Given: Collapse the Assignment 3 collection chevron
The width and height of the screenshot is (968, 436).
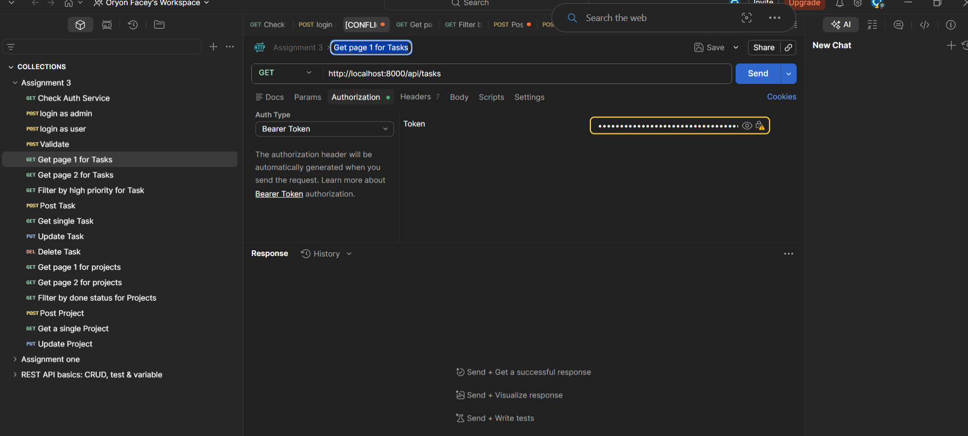Looking at the screenshot, I should [15, 83].
